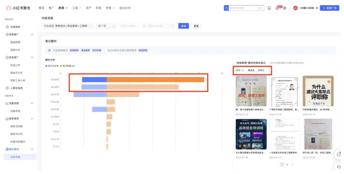Sort related notes by 高曝光

click(x=261, y=70)
